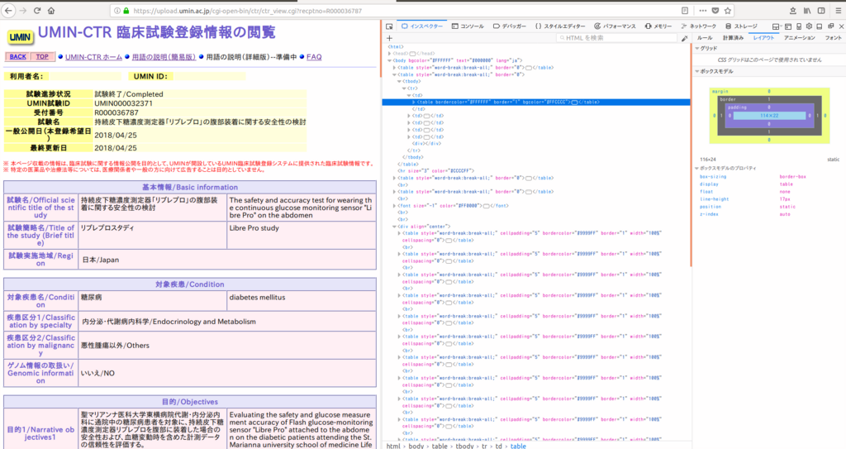Select the 計算済み sidebar tab
The height and width of the screenshot is (449, 846).
[734, 38]
